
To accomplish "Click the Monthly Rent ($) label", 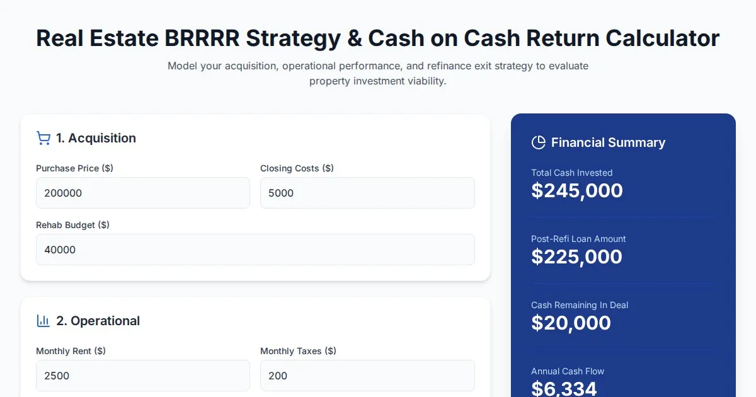I will pos(71,351).
